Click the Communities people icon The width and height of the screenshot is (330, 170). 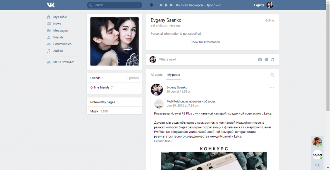(49, 44)
